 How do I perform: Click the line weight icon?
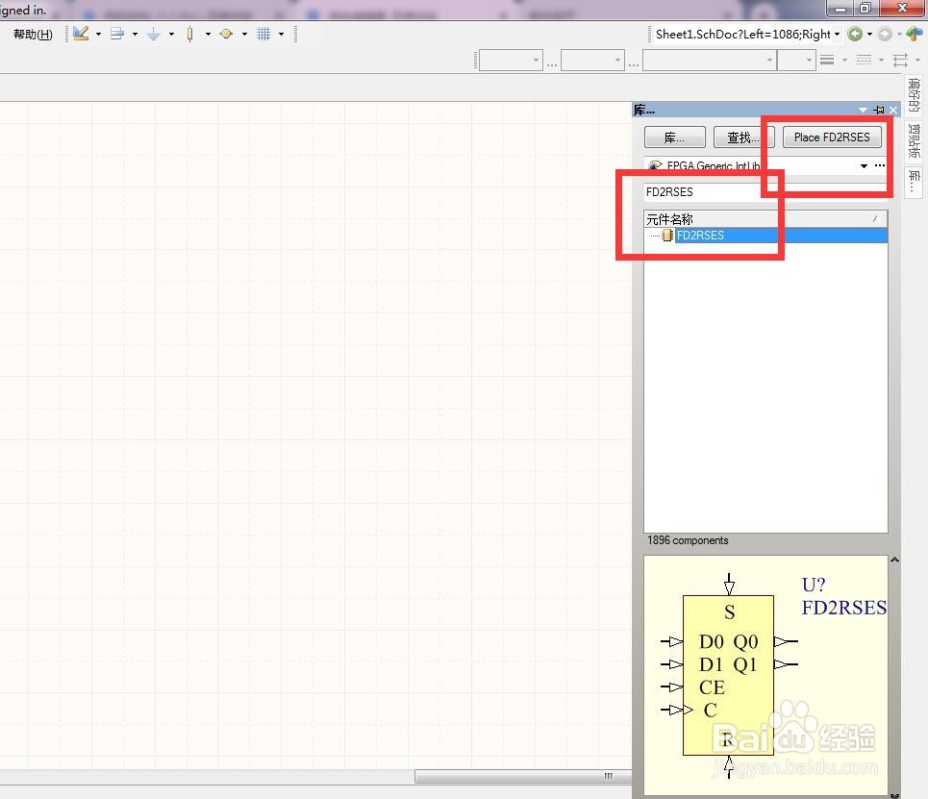tap(827, 60)
